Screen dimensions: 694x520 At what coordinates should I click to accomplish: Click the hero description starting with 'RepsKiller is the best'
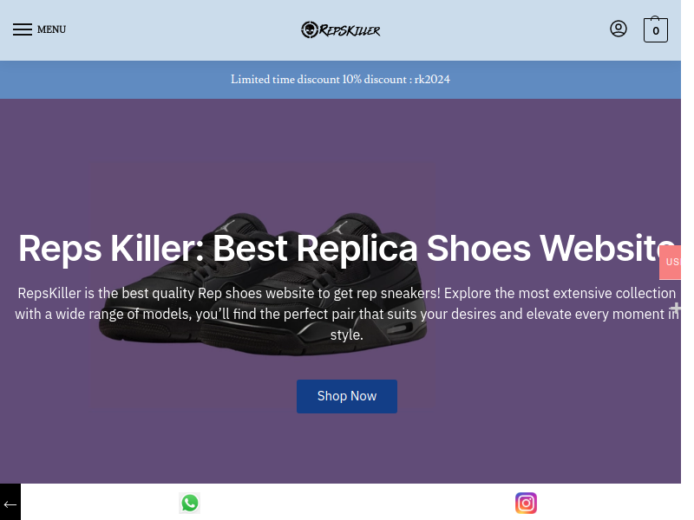[x=346, y=314]
